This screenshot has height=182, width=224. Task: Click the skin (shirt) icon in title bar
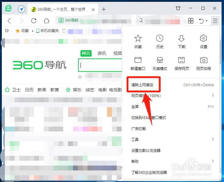178,8
